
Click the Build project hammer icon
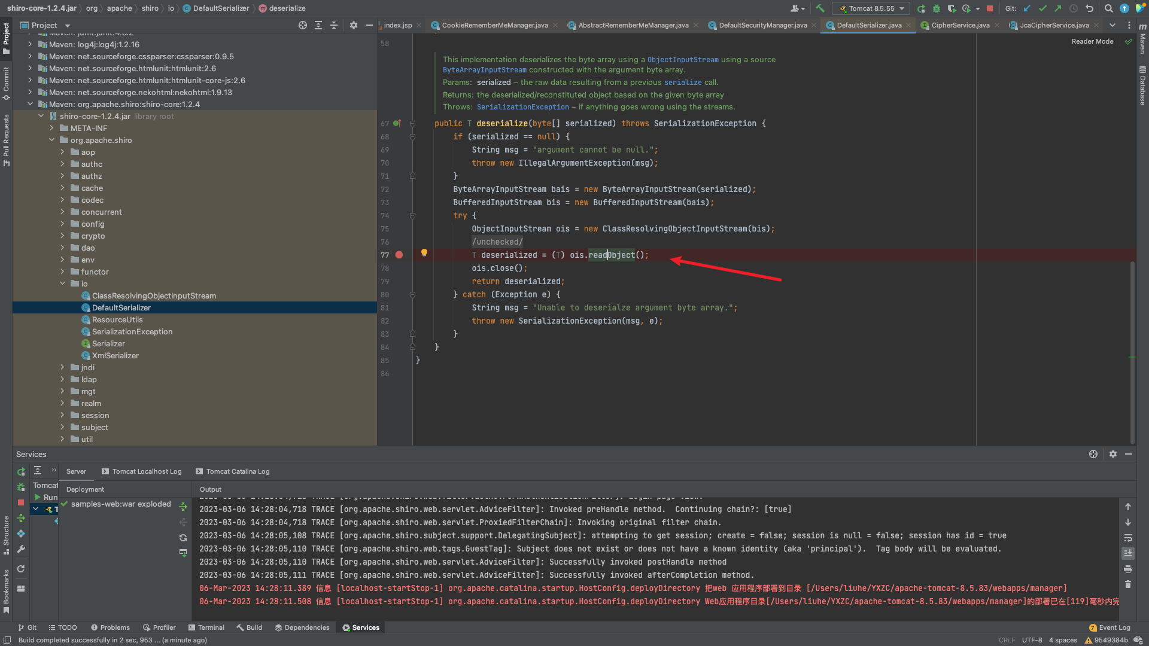point(820,8)
